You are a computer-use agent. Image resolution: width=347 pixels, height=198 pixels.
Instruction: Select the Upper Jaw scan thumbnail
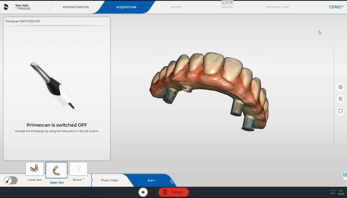(x=57, y=170)
